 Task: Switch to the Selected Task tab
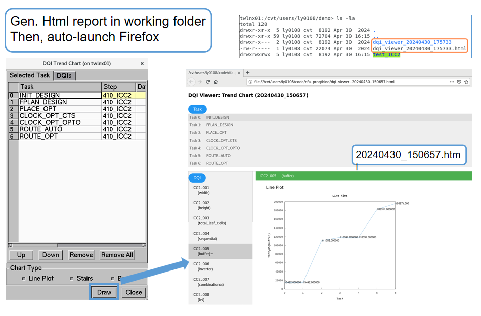coord(29,75)
